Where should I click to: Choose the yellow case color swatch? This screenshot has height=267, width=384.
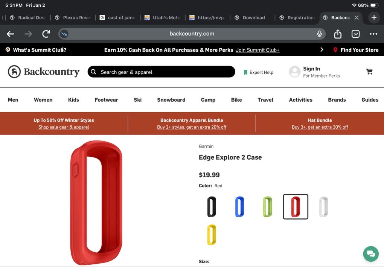click(x=212, y=235)
